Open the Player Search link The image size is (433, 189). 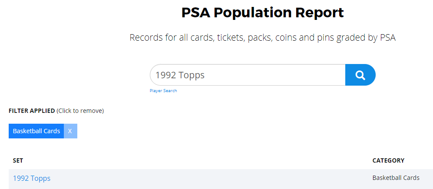tap(163, 91)
